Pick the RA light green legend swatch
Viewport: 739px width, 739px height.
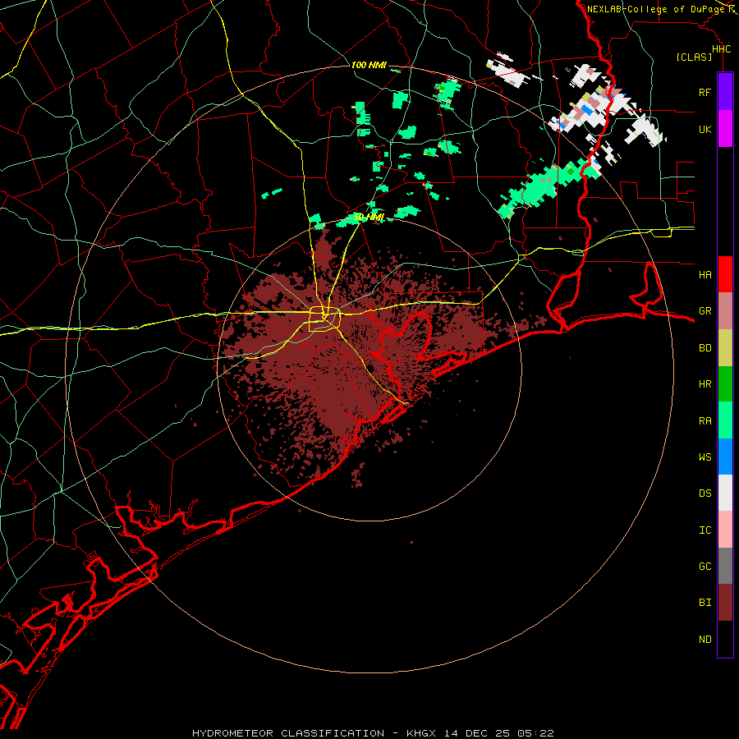click(x=725, y=420)
